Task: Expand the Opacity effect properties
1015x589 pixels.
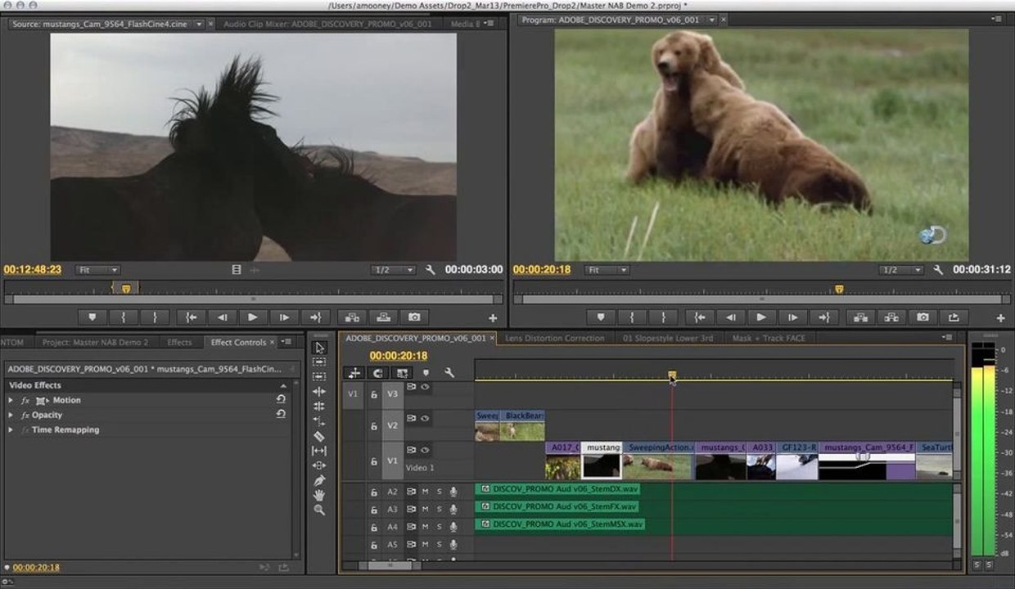Action: [x=11, y=415]
